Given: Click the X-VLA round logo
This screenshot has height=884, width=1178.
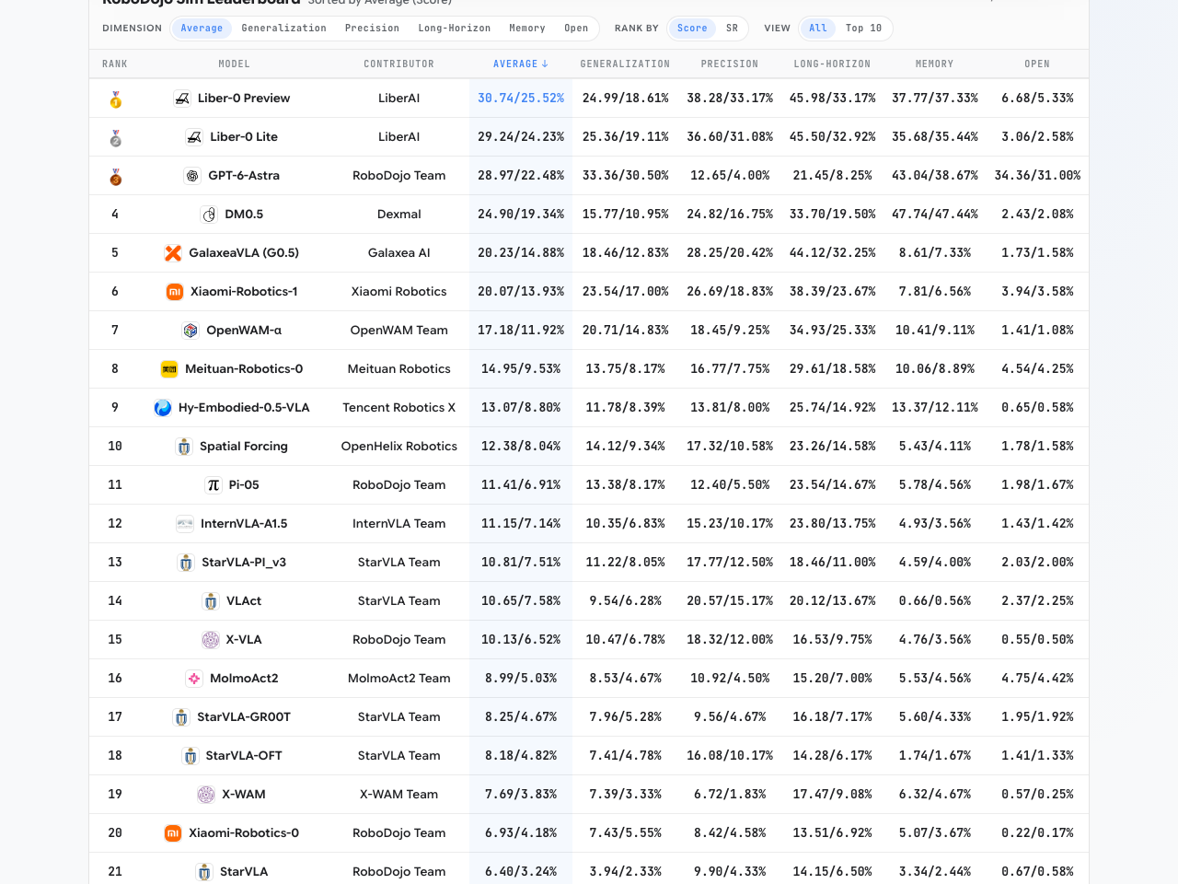Looking at the screenshot, I should (211, 640).
